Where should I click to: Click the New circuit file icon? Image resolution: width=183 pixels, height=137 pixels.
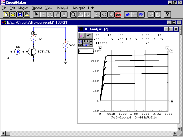point(6,14)
